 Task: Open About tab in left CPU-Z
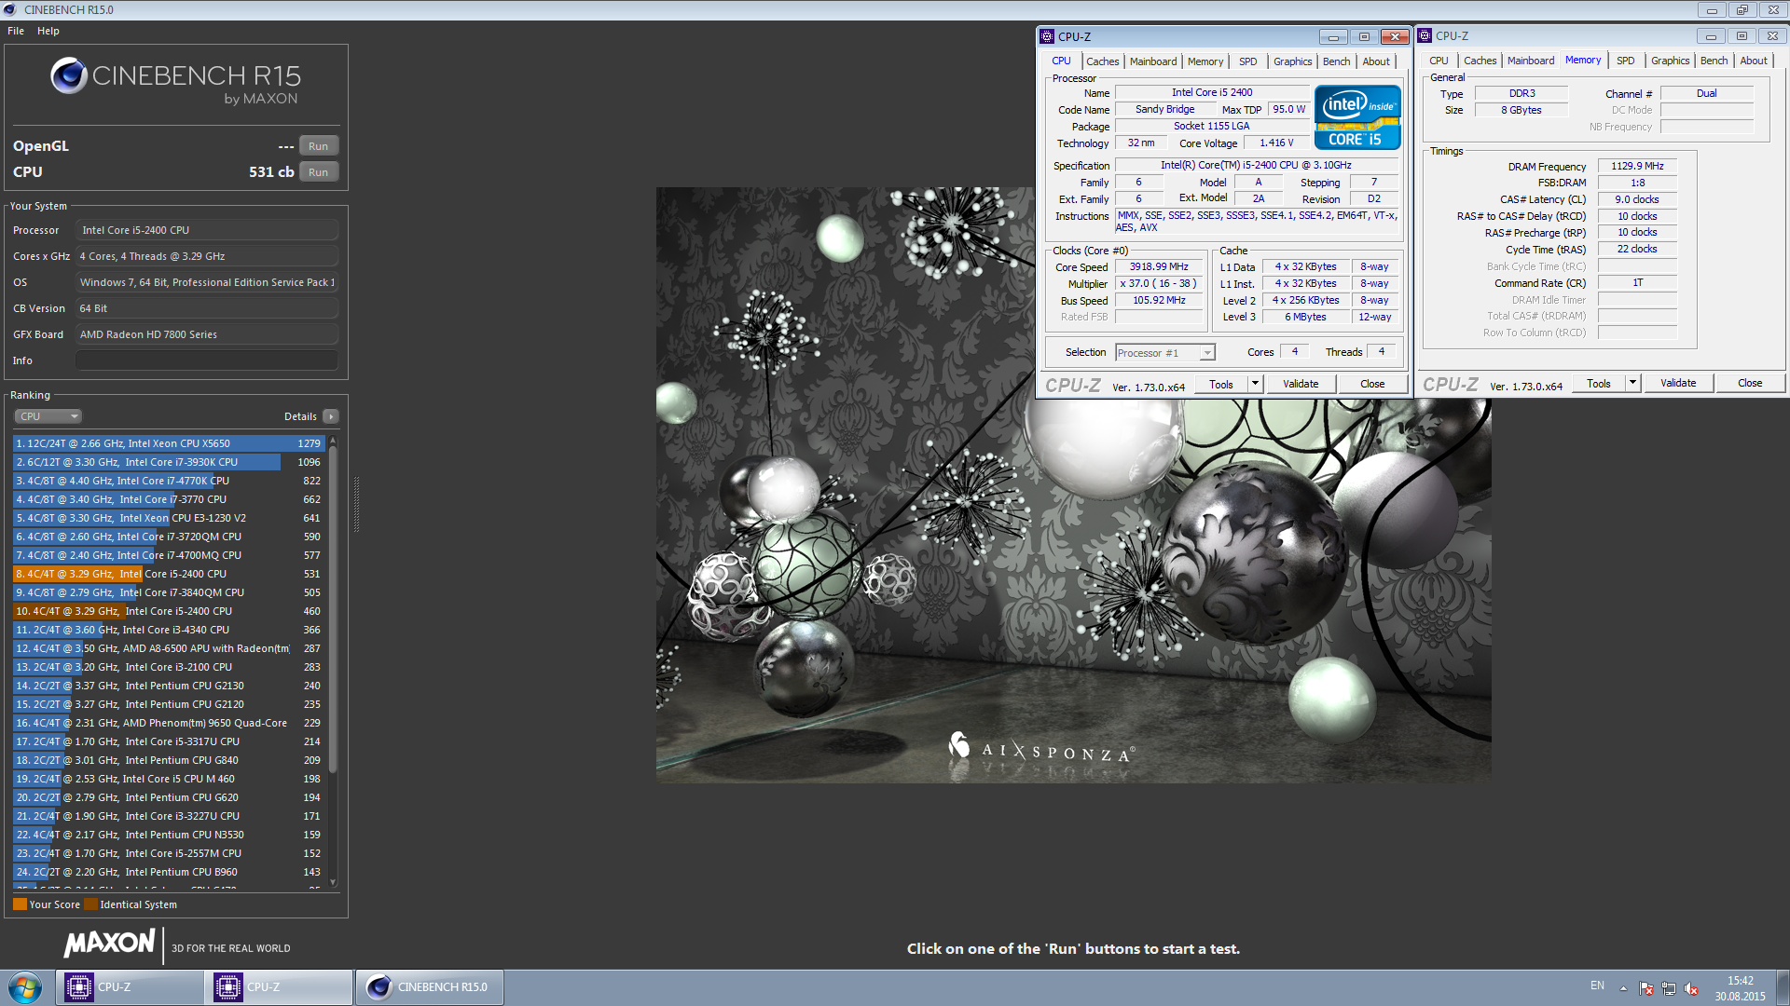point(1376,61)
